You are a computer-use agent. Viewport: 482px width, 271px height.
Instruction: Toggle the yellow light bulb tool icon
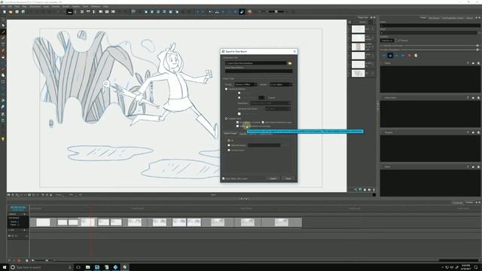3,139
